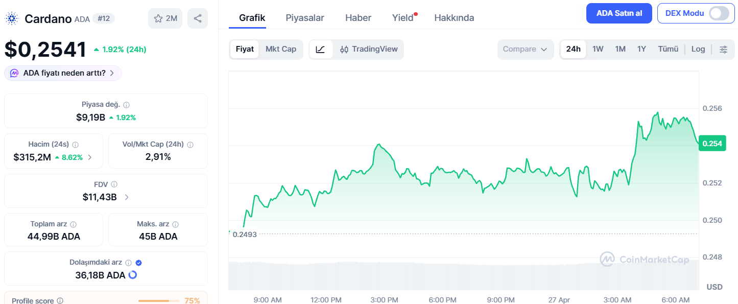Click info icon next to Vol/Mkt Cap (24h)
This screenshot has width=738, height=304.
191,145
